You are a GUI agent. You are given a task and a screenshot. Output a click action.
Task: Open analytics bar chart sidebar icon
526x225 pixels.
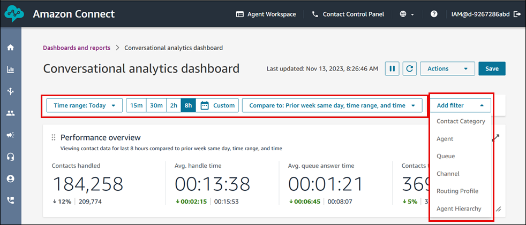coord(10,69)
